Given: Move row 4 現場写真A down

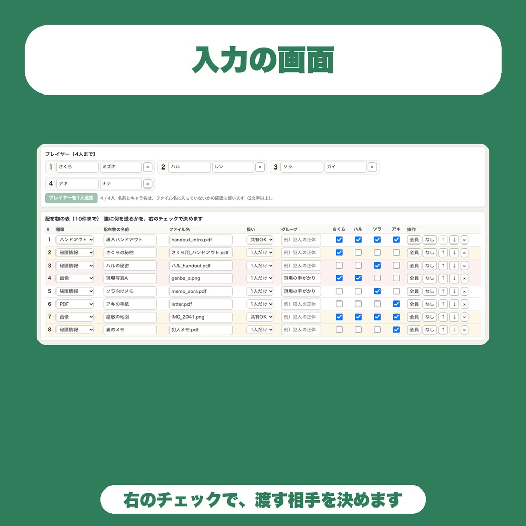Looking at the screenshot, I should (x=454, y=278).
